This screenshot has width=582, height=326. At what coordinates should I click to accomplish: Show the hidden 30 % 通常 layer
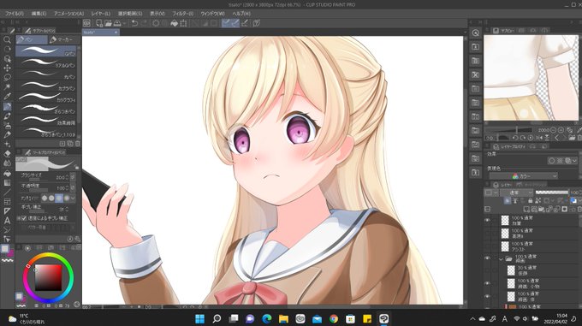487,270
